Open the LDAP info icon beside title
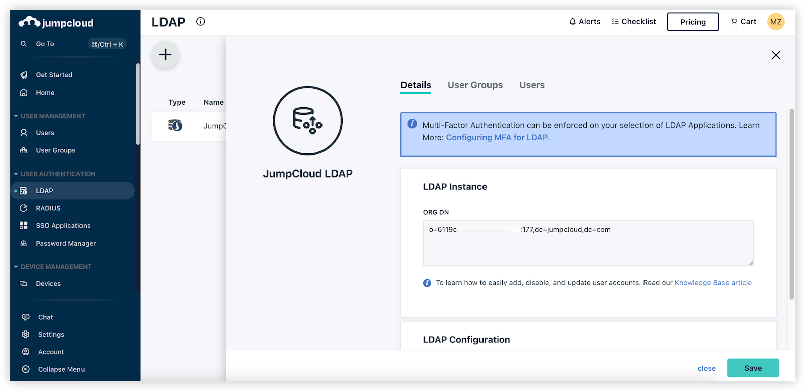The image size is (805, 391). pos(200,21)
